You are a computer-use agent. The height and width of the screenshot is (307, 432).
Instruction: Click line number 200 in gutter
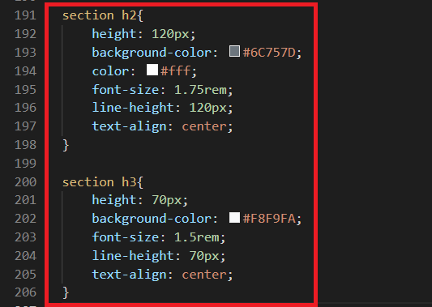[25, 182]
